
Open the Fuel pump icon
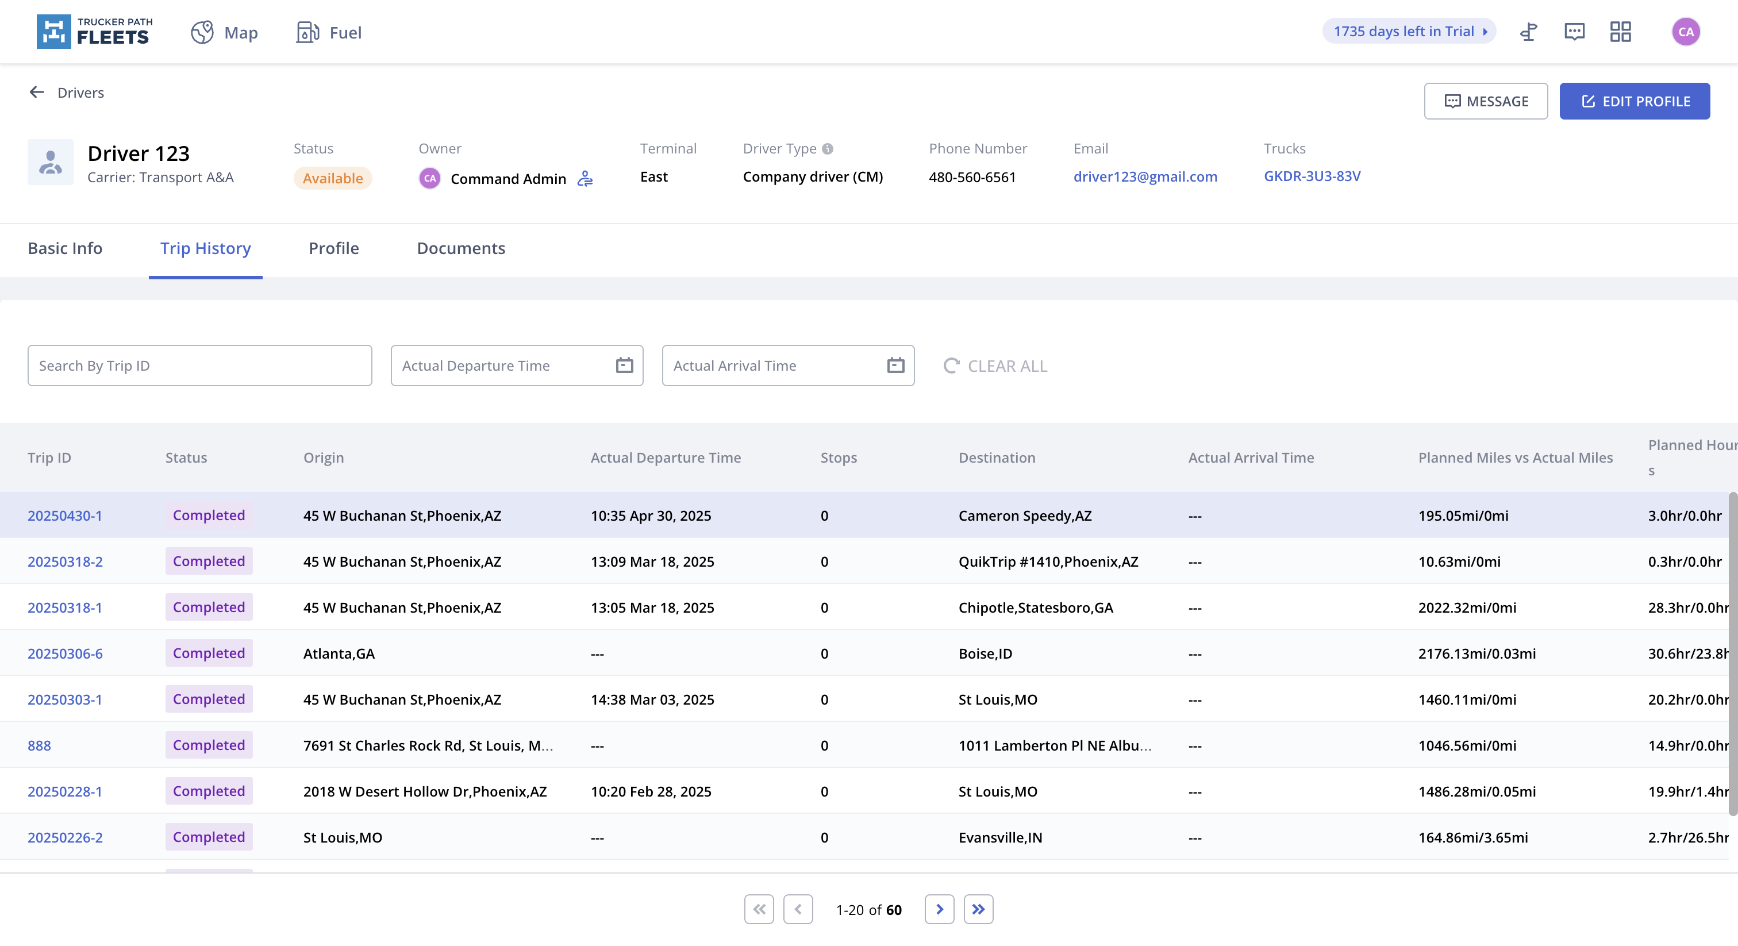click(x=307, y=32)
